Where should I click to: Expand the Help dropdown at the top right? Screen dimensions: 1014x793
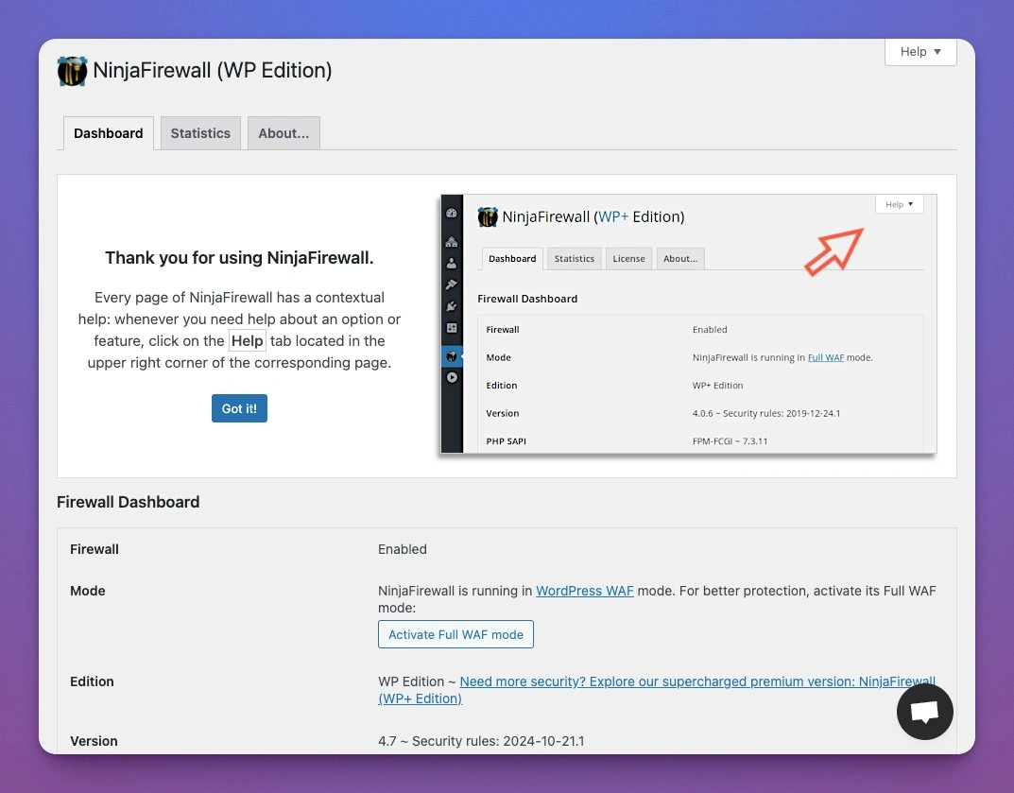point(920,52)
